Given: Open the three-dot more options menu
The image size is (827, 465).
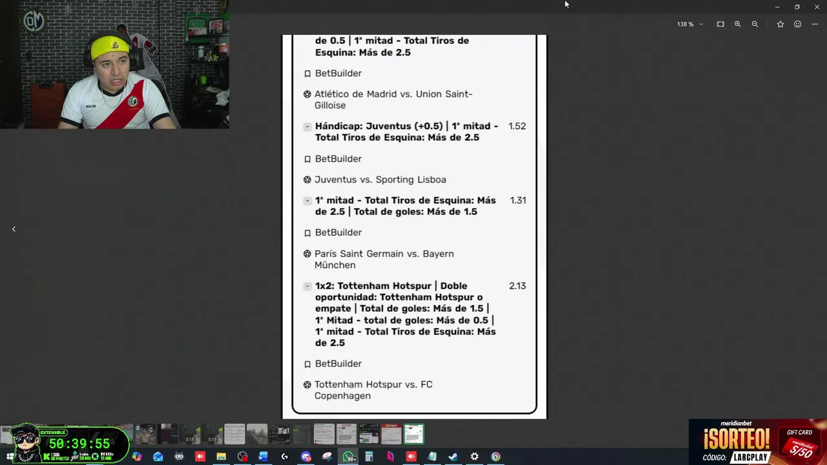Looking at the screenshot, I should pos(815,25).
